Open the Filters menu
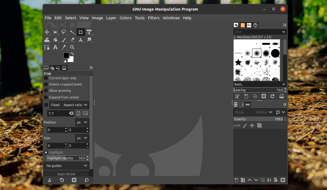This screenshot has width=327, height=190. (154, 18)
